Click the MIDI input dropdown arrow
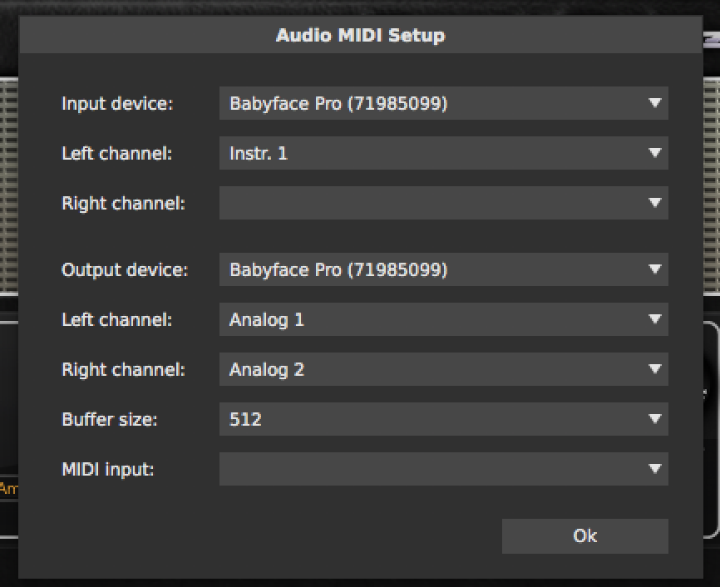This screenshot has height=587, width=720. click(654, 469)
